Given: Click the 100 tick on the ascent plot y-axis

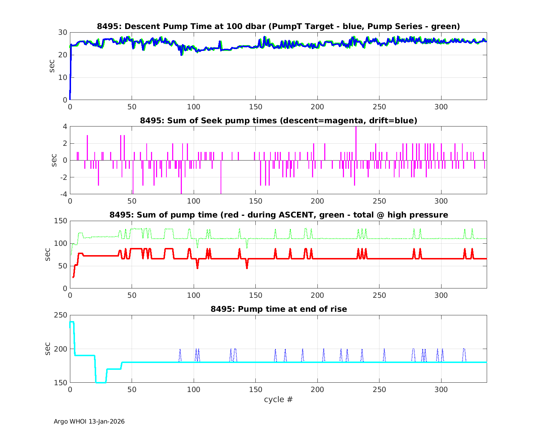Looking at the screenshot, I should point(60,244).
